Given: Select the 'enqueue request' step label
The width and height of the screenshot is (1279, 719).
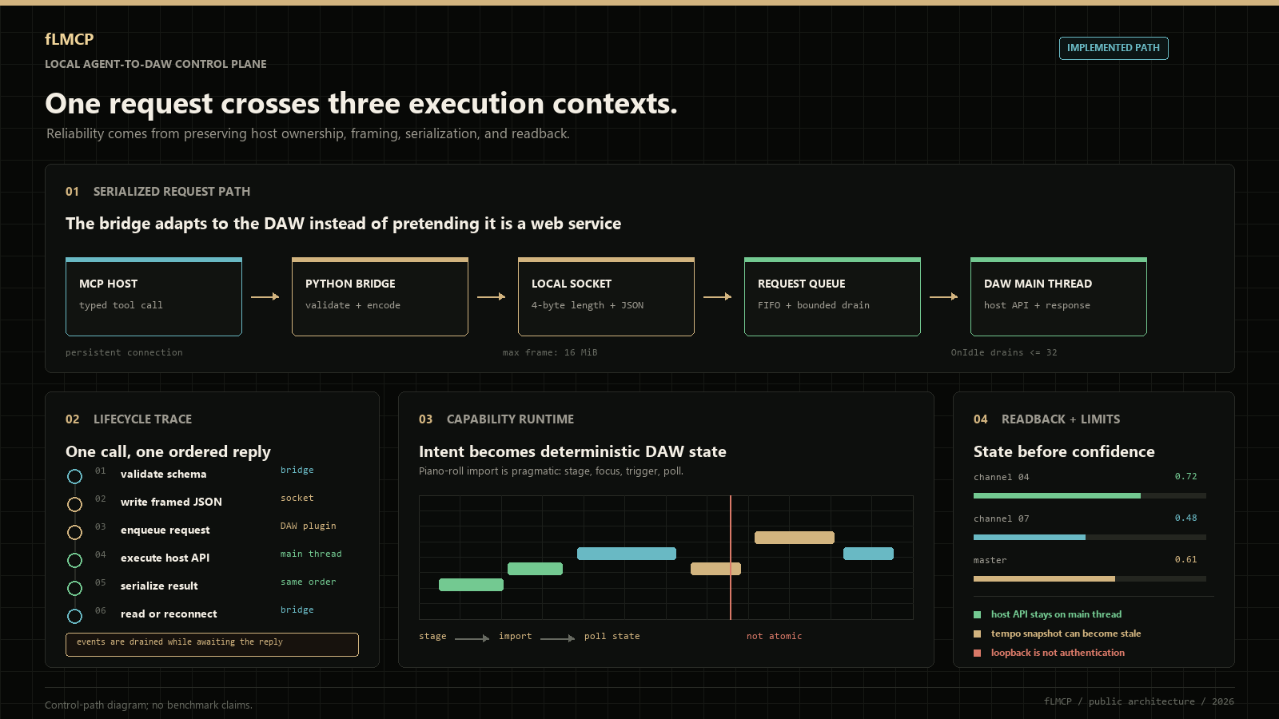Looking at the screenshot, I should pyautogui.click(x=165, y=530).
